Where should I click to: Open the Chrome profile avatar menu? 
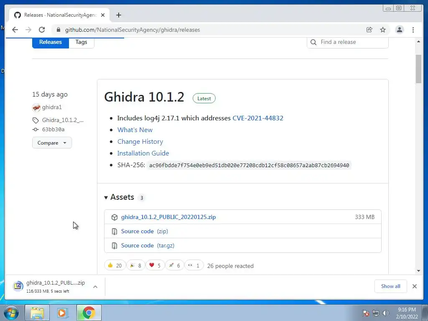[x=400, y=30]
